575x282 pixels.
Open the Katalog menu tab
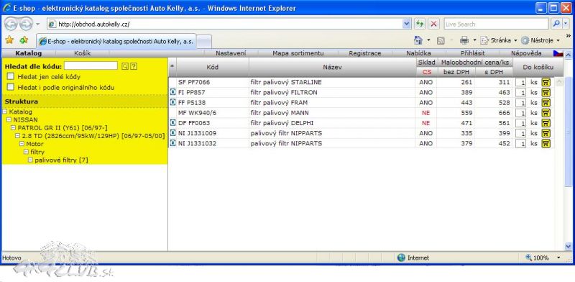pos(29,53)
